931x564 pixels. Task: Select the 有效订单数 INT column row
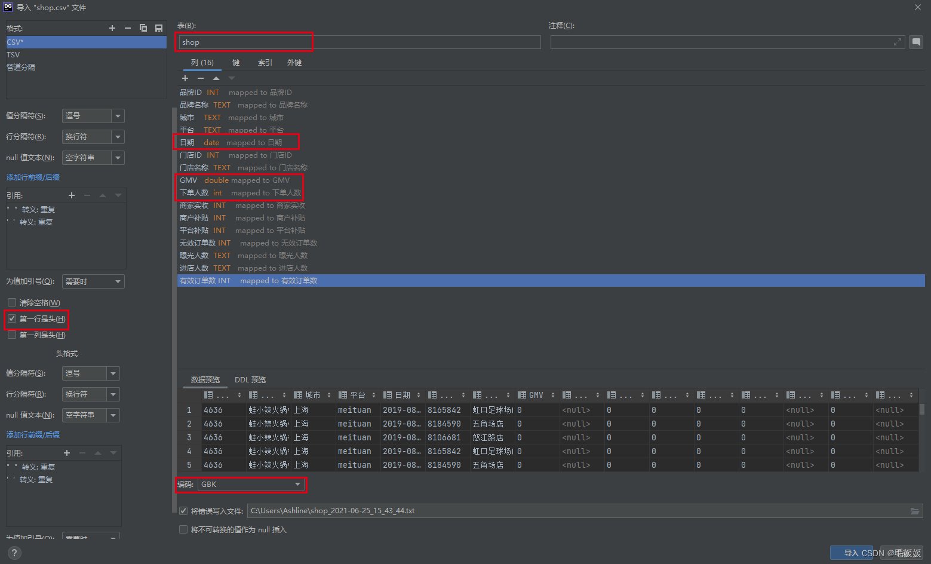tap(551, 281)
